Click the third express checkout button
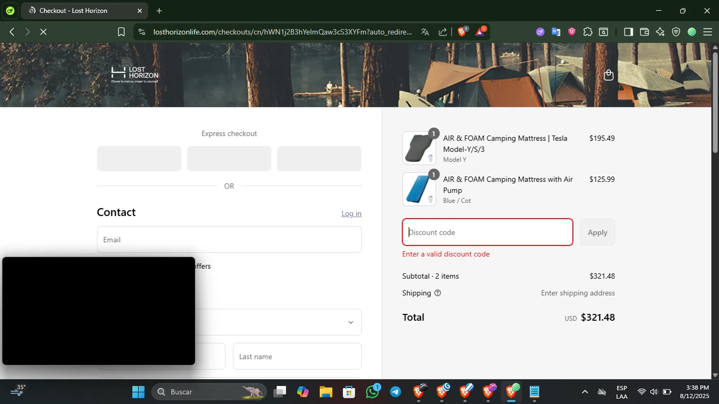The image size is (719, 404). [319, 159]
